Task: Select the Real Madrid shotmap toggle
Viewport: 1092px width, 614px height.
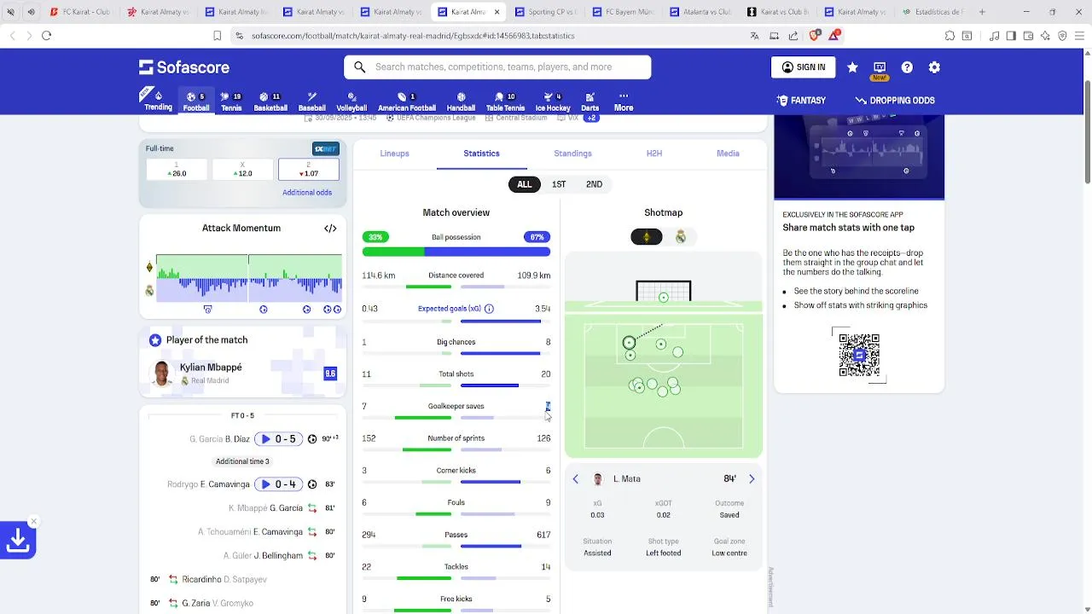Action: point(681,237)
